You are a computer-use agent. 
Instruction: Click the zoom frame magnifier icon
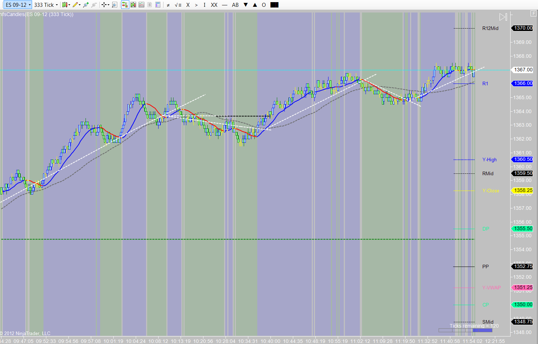point(114,5)
